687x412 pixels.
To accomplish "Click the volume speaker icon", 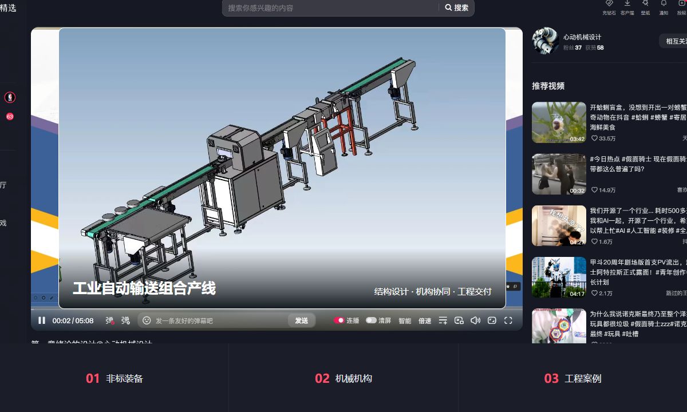I will [475, 320].
